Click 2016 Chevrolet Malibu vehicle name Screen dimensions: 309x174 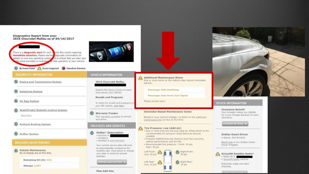tap(110, 82)
